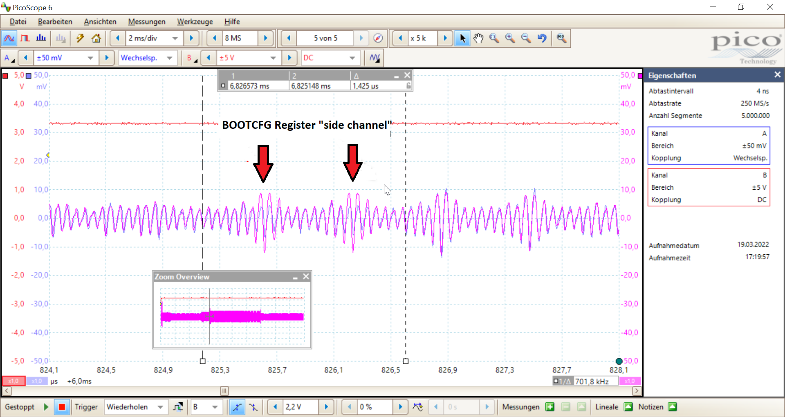Open the ±5 V range dropdown

point(273,58)
